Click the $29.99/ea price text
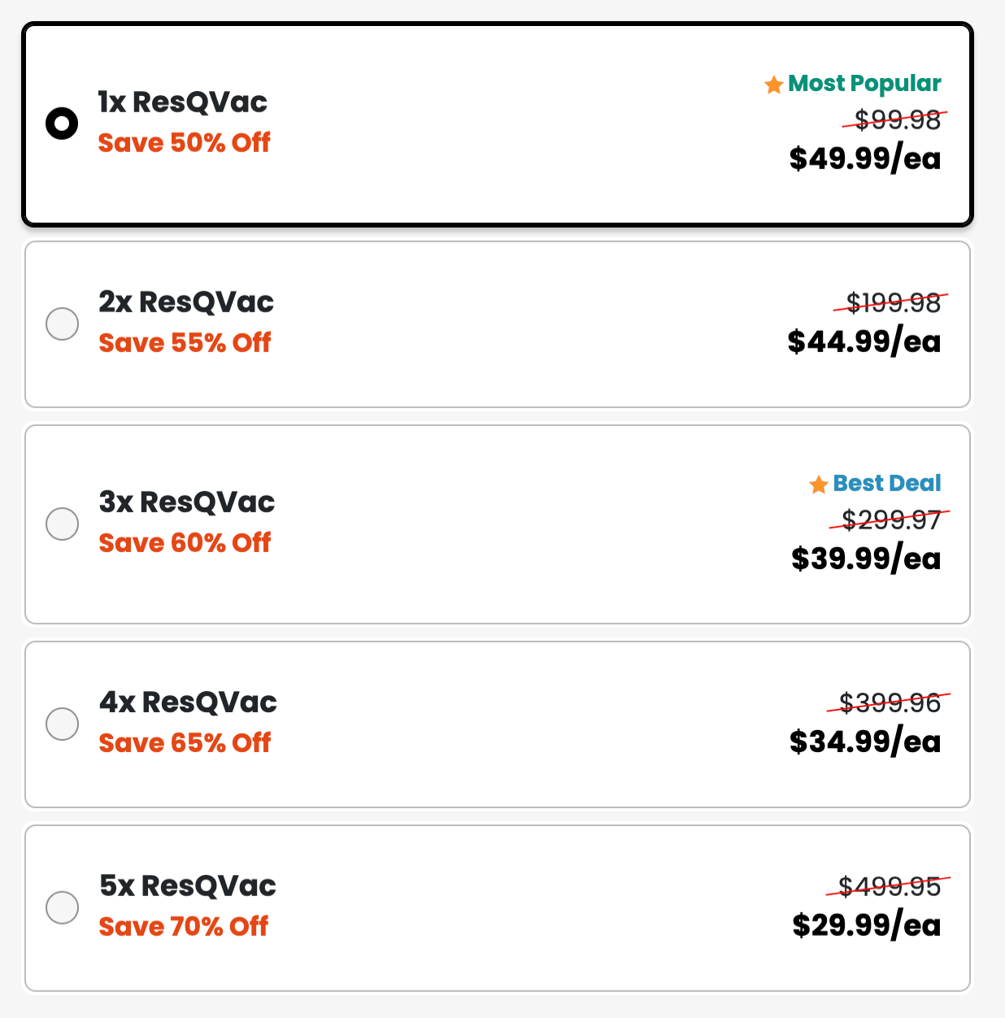This screenshot has height=1018, width=1005. (x=866, y=925)
